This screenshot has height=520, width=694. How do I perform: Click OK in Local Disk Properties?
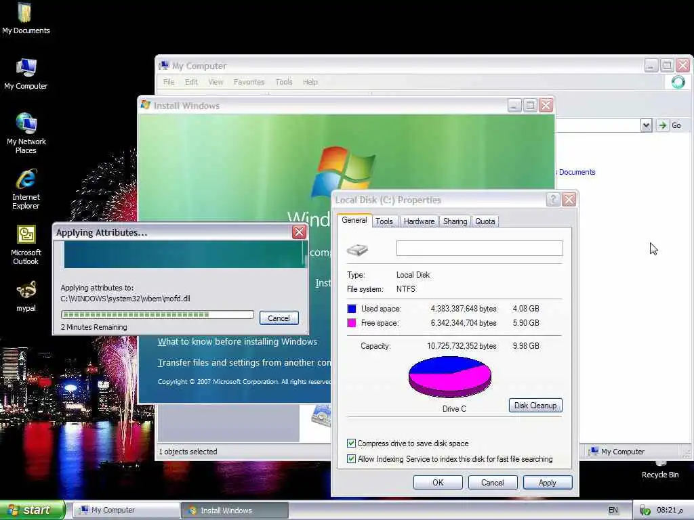tap(438, 482)
